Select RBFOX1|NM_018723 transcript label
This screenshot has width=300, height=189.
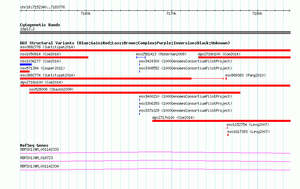tap(36, 158)
